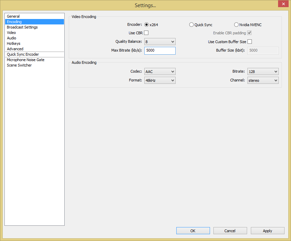Open Microphone Noise Gate settings
This screenshot has height=241, width=291.
(x=34, y=60)
